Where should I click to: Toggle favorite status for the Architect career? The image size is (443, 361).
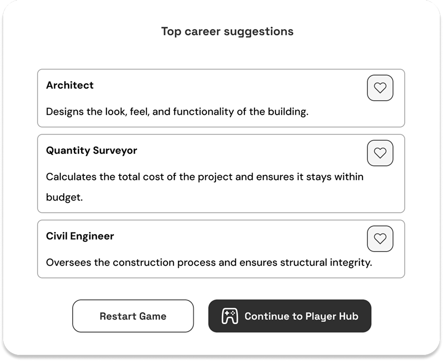tap(380, 87)
